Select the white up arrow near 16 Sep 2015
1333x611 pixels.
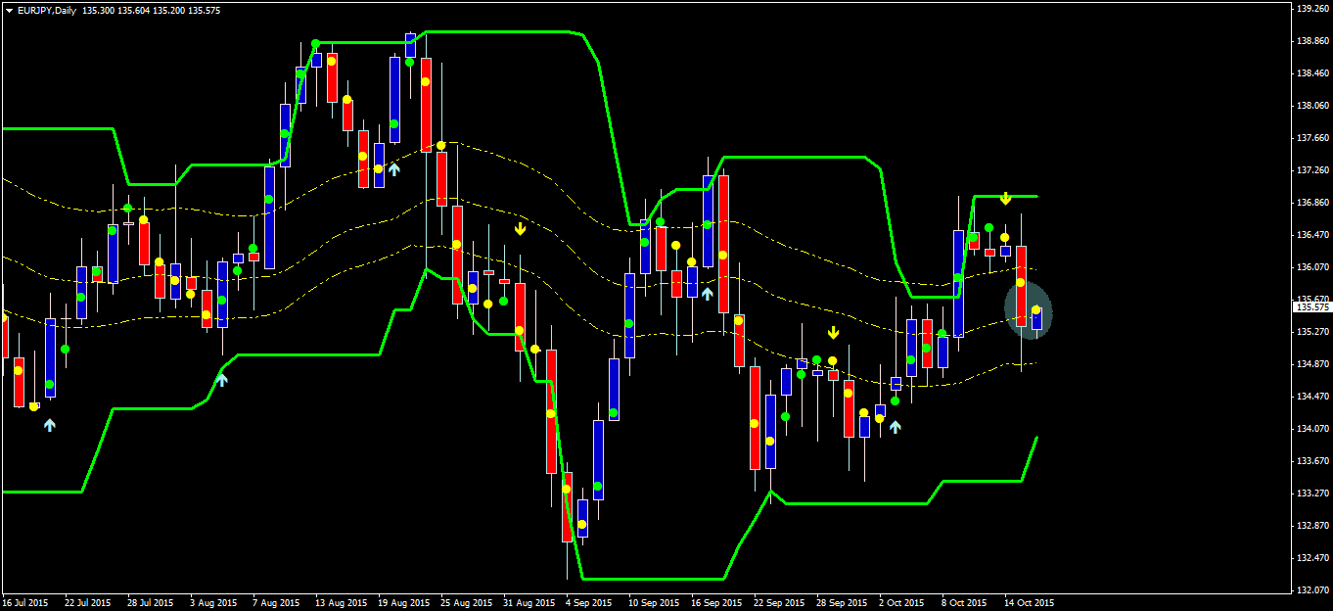(x=708, y=293)
